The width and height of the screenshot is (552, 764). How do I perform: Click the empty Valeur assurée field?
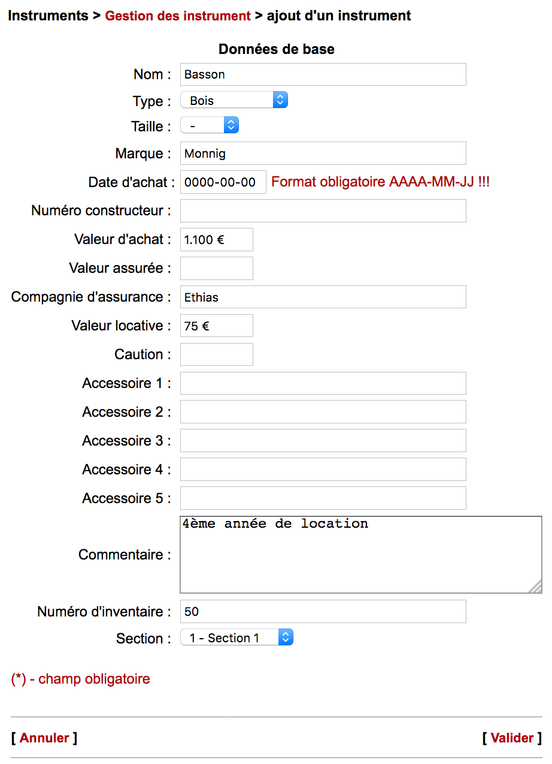pos(216,269)
